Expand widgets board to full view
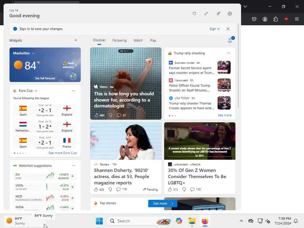This screenshot has height=228, width=304. [x=206, y=14]
